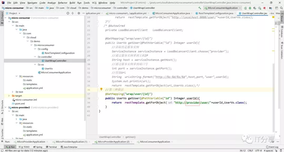The height and width of the screenshot is (152, 284).
Task: Click the Run Anything icon beside search
Action: coord(277,8)
